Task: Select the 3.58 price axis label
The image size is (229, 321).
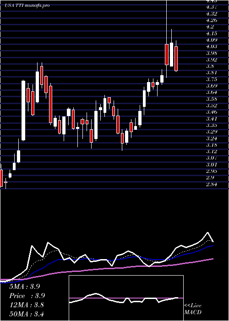Action: click(x=212, y=99)
